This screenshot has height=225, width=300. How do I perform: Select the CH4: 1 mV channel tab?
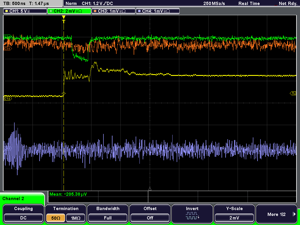click(x=158, y=11)
